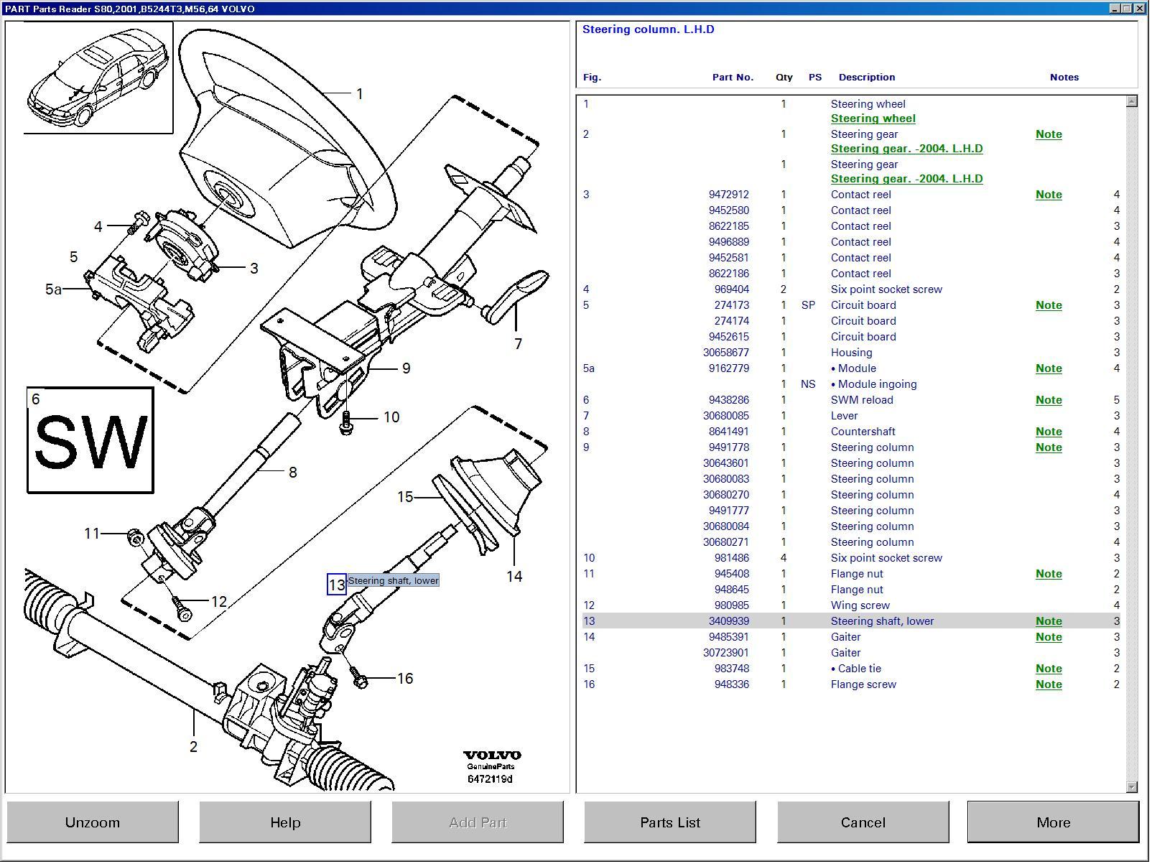Open the Note for Steering shaft, lower
Image resolution: width=1152 pixels, height=864 pixels.
click(1049, 621)
